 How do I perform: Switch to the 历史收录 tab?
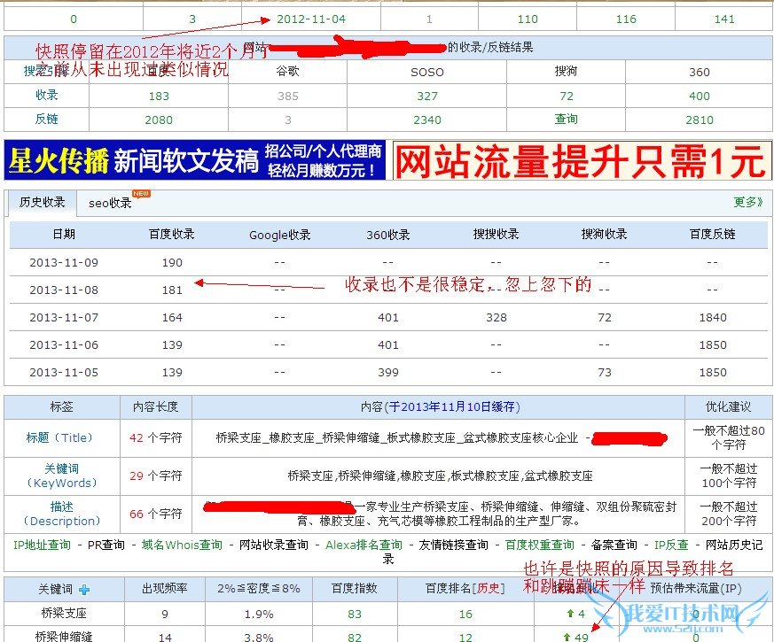[x=43, y=203]
